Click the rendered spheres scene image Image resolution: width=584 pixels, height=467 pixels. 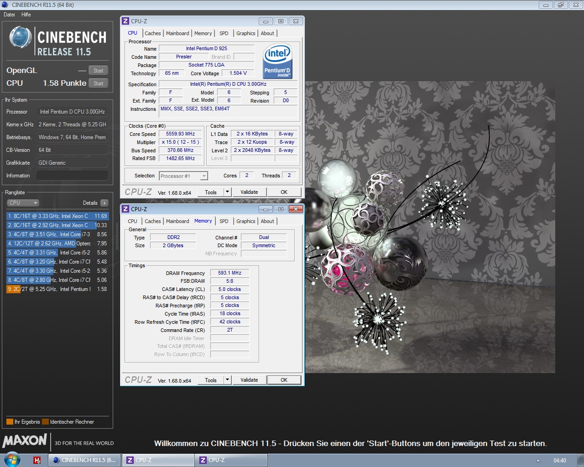(430, 227)
